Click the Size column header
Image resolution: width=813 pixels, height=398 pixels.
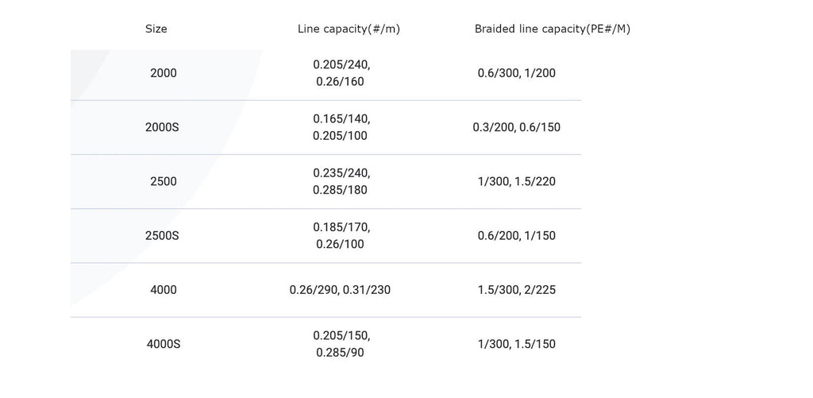(x=156, y=29)
